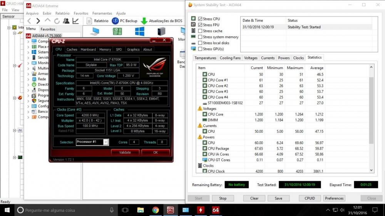Click the users icon in AIDA64 toolbar
The height and width of the screenshot is (216, 385).
[x=66, y=21]
